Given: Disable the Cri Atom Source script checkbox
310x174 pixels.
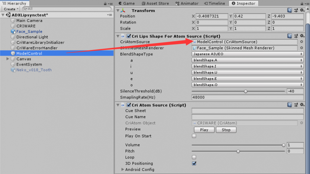Looking at the screenshot, I should 129,105.
